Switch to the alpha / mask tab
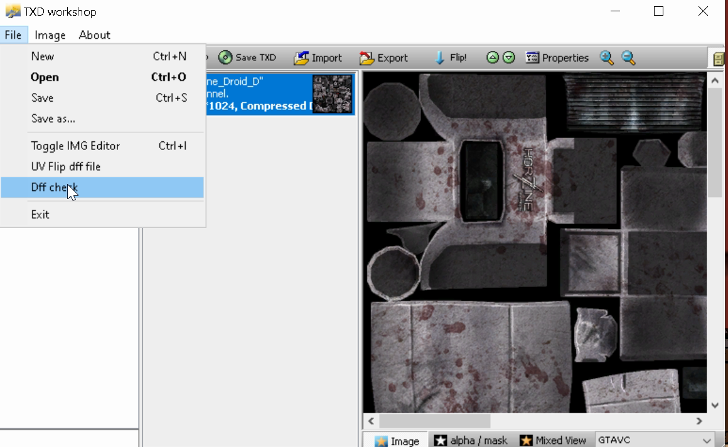 pos(470,440)
